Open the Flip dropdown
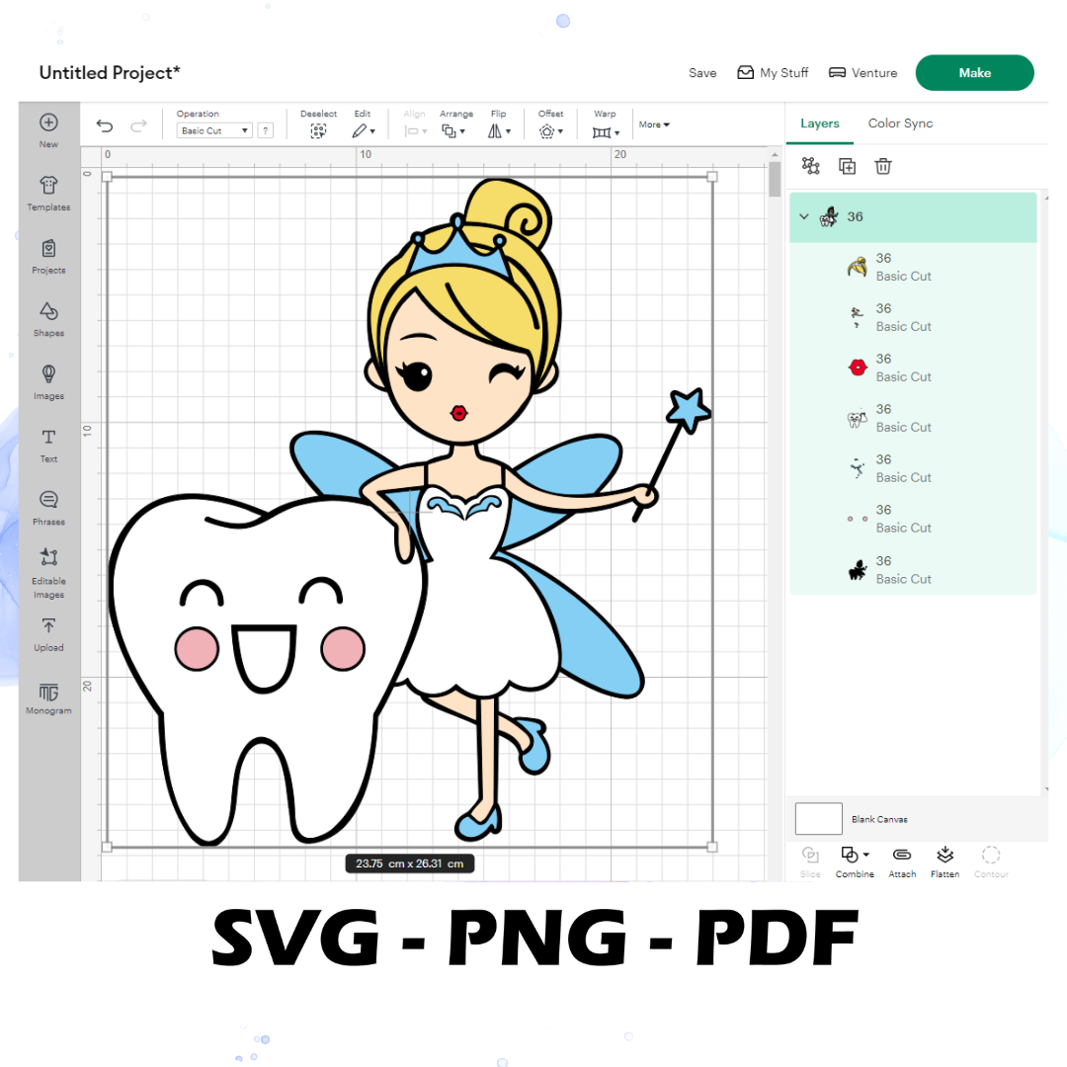Image resolution: width=1067 pixels, height=1067 pixels. [x=499, y=130]
